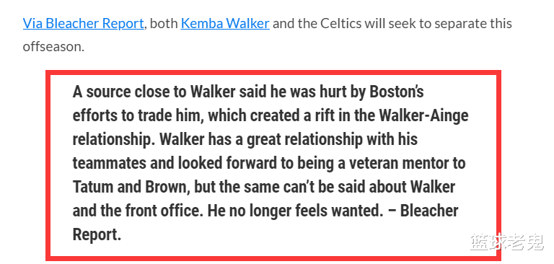Click the word "offseason" in intro paragraph

52,46
